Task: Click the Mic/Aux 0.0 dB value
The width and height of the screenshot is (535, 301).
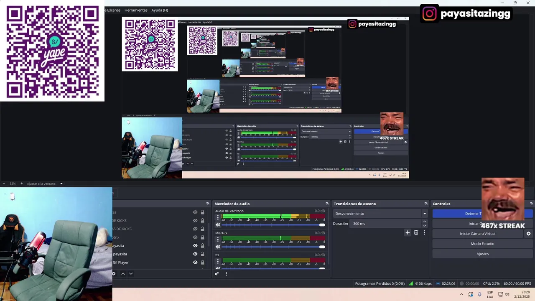Action: pyautogui.click(x=320, y=233)
